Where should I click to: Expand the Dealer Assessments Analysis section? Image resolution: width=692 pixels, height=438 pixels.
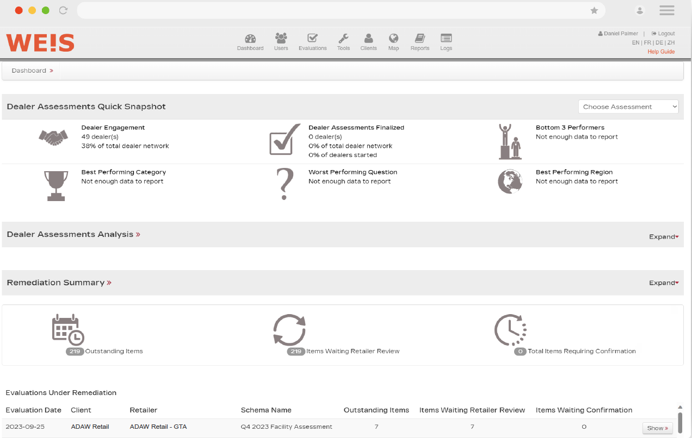pos(663,237)
